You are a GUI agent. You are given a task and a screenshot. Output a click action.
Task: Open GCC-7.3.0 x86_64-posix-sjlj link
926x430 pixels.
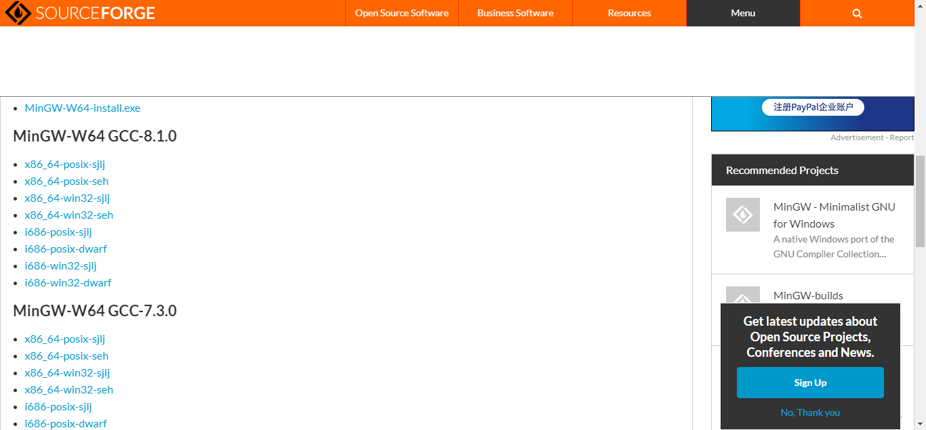pyautogui.click(x=65, y=339)
